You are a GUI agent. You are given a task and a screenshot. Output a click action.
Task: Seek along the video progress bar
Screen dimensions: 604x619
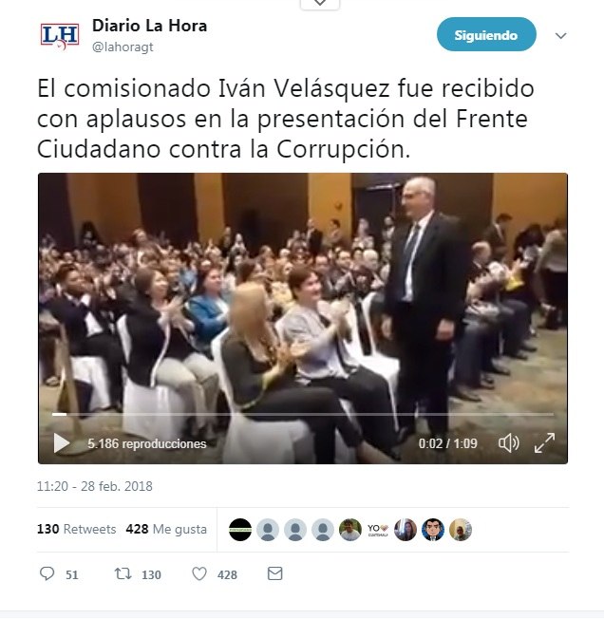(x=302, y=414)
